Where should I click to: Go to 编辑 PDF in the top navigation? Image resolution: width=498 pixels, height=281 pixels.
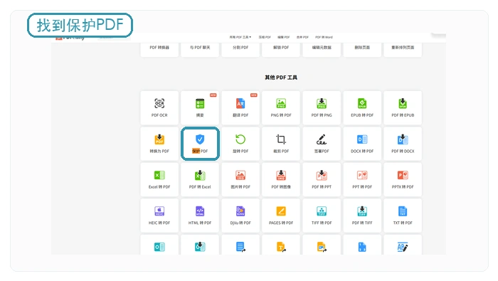[x=284, y=37]
